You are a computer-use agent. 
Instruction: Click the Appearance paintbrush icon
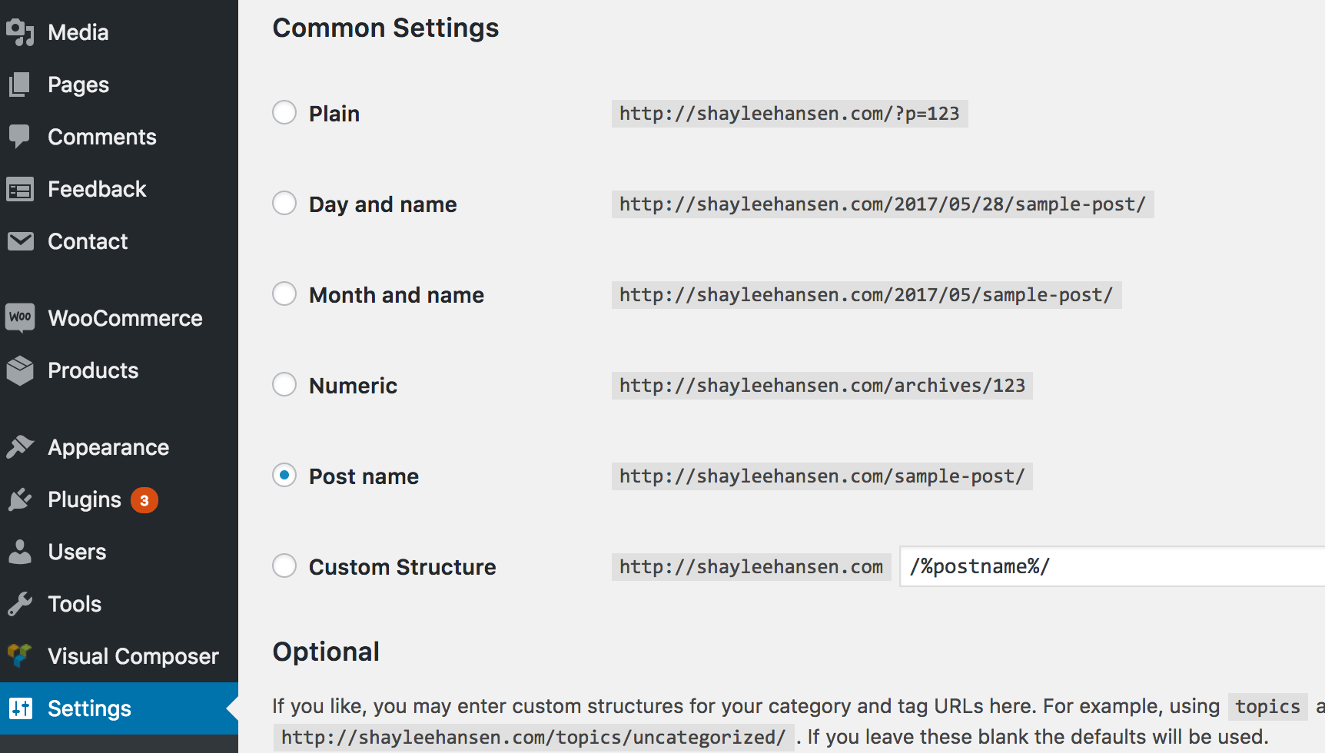coord(20,446)
